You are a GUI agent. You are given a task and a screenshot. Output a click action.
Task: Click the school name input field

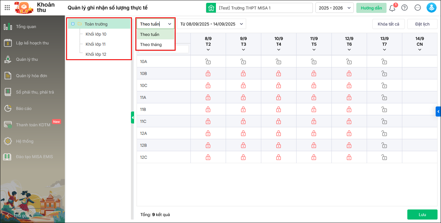pos(264,8)
